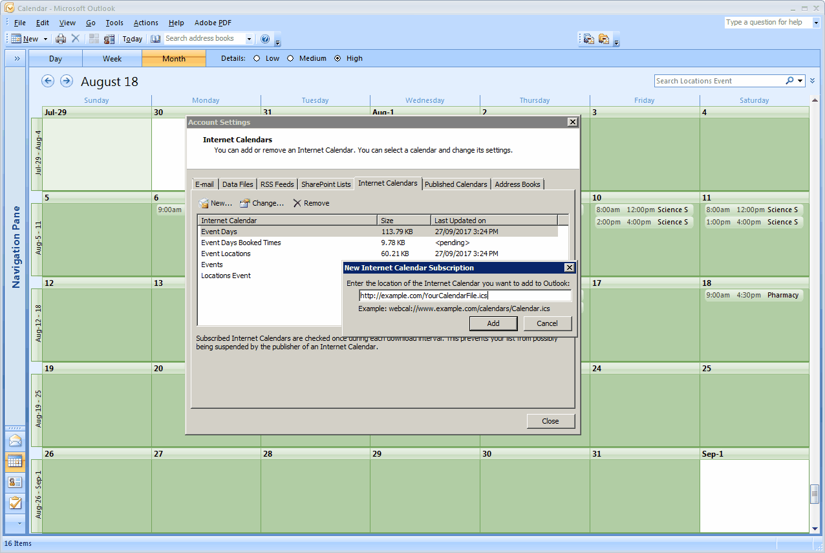Click Remove in Internet Calendars toolbar
Image resolution: width=825 pixels, height=553 pixels.
[311, 203]
